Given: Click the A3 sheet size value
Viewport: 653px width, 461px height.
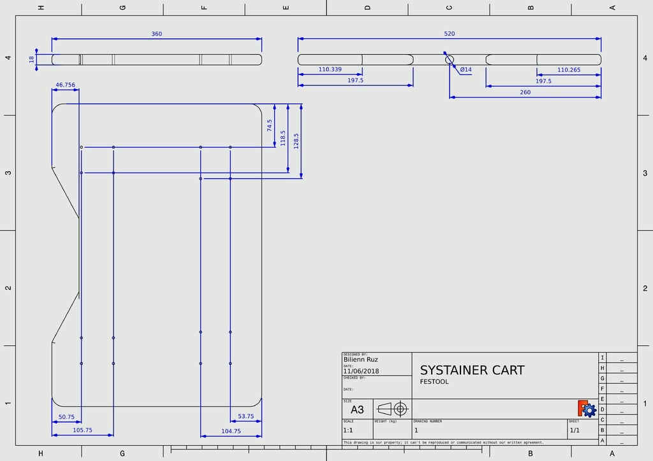Looking at the screenshot, I should 357,410.
